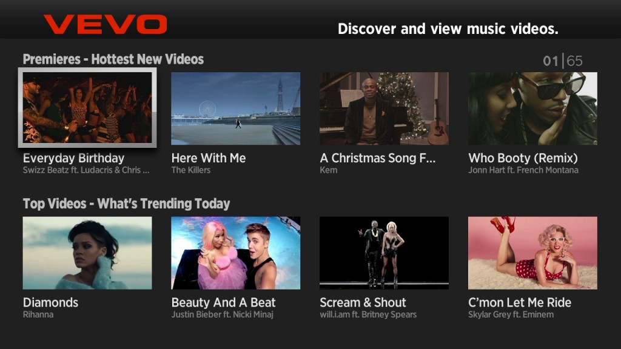This screenshot has height=349, width=621.
Task: Click the 01|65 position counter
Action: point(563,61)
